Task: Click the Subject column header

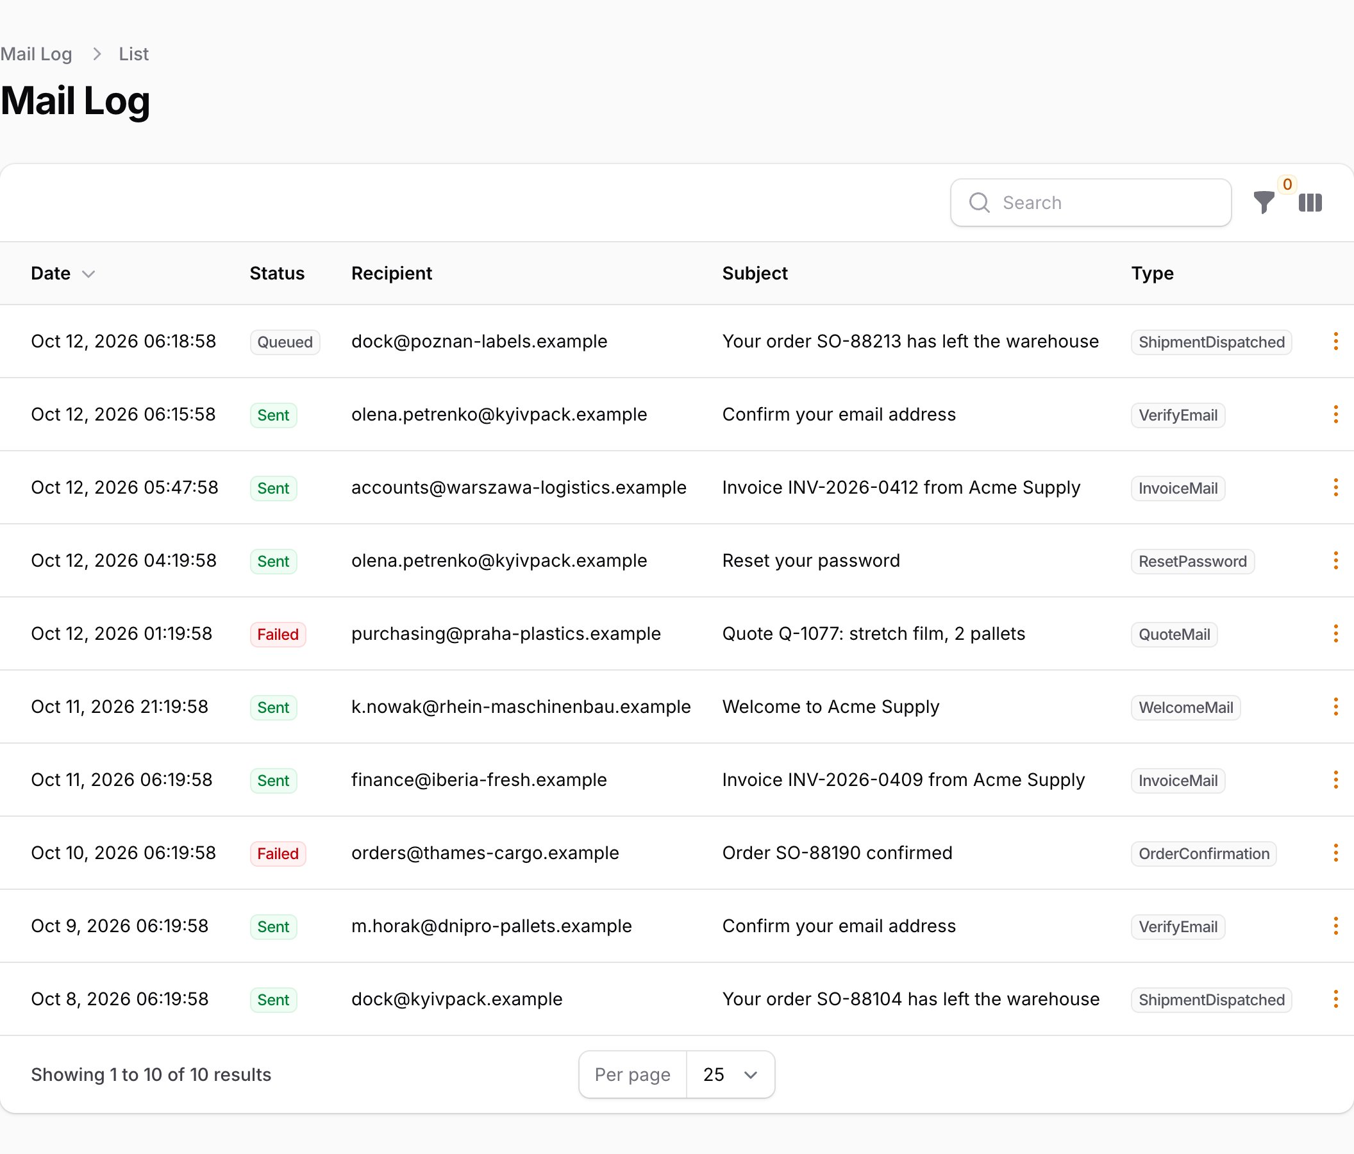Action: click(x=755, y=273)
